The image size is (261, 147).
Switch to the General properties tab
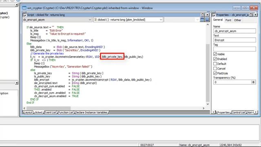click(218, 20)
